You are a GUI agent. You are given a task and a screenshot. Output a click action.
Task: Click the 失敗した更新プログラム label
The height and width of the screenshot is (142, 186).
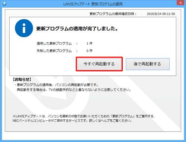point(54,51)
